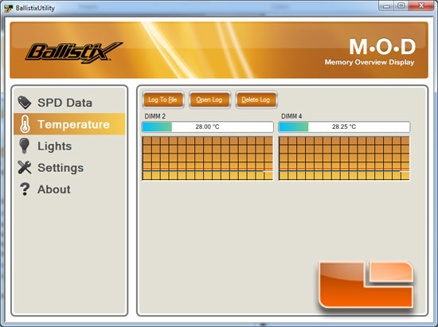438x327 pixels.
Task: Open the Settings page
Action: pos(69,167)
